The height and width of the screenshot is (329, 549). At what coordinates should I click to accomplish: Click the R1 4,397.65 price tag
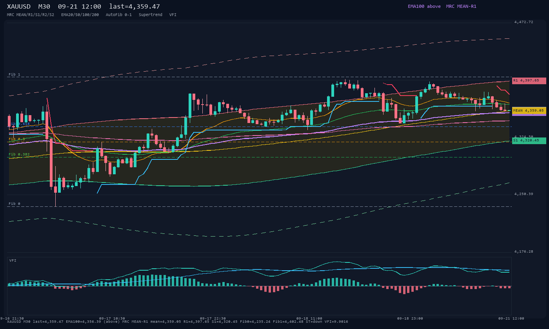click(529, 81)
